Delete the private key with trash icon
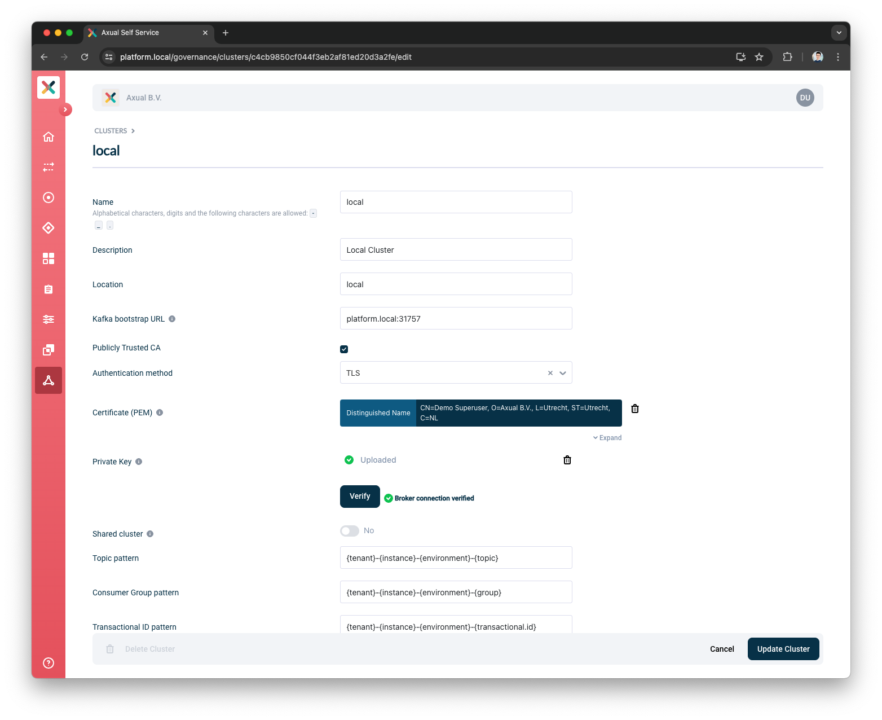Image resolution: width=882 pixels, height=720 pixels. click(x=567, y=460)
